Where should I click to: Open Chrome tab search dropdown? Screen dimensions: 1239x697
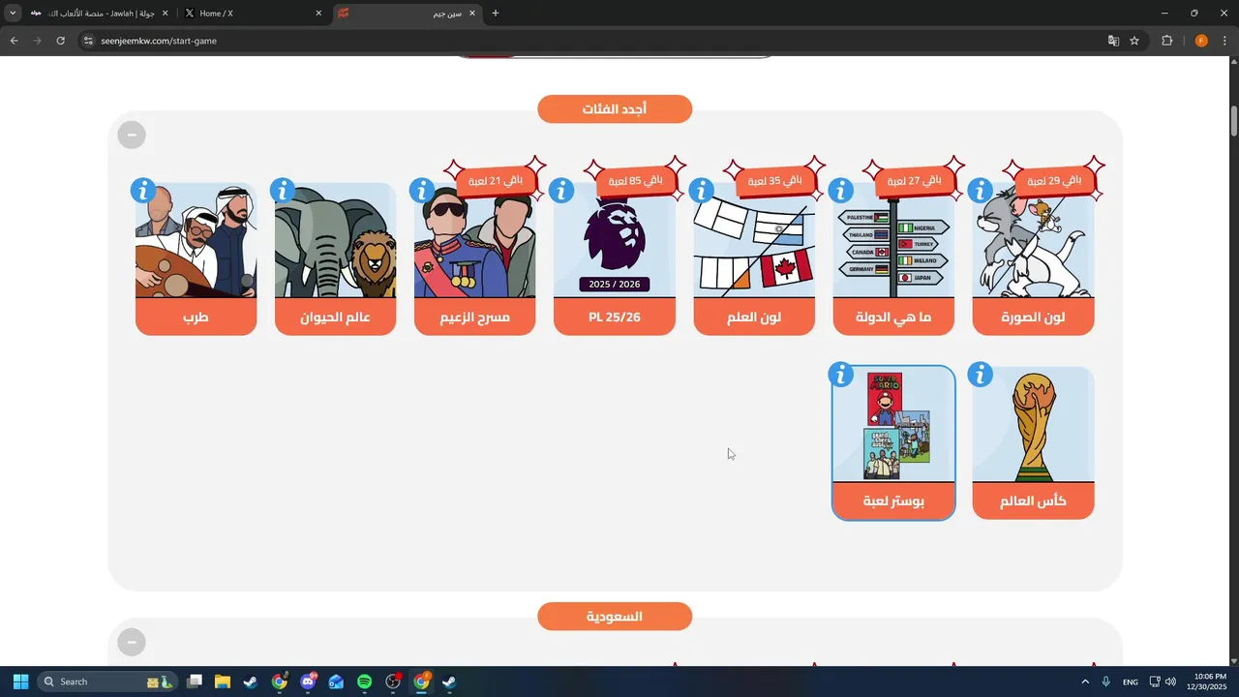(x=13, y=14)
